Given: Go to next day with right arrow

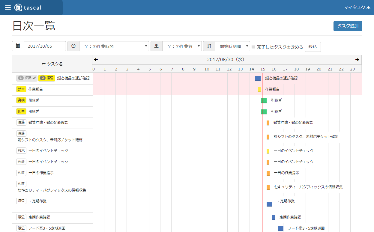Looking at the screenshot, I should tap(357, 60).
